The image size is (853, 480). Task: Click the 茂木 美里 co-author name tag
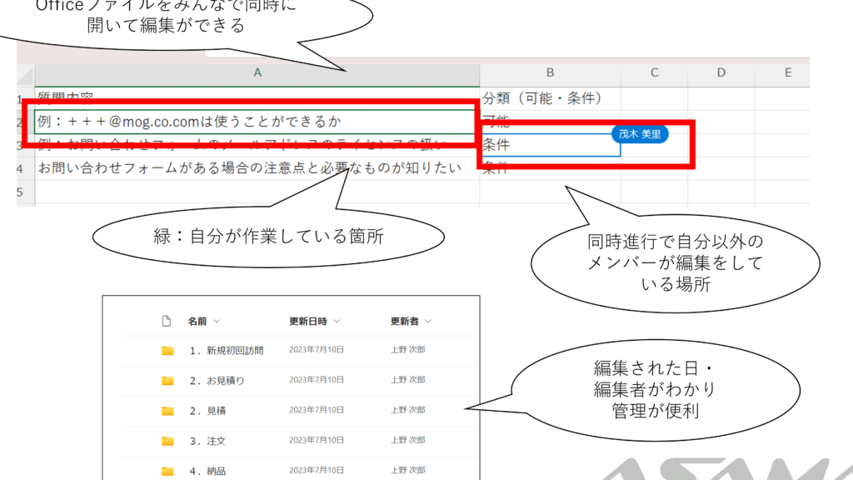639,132
